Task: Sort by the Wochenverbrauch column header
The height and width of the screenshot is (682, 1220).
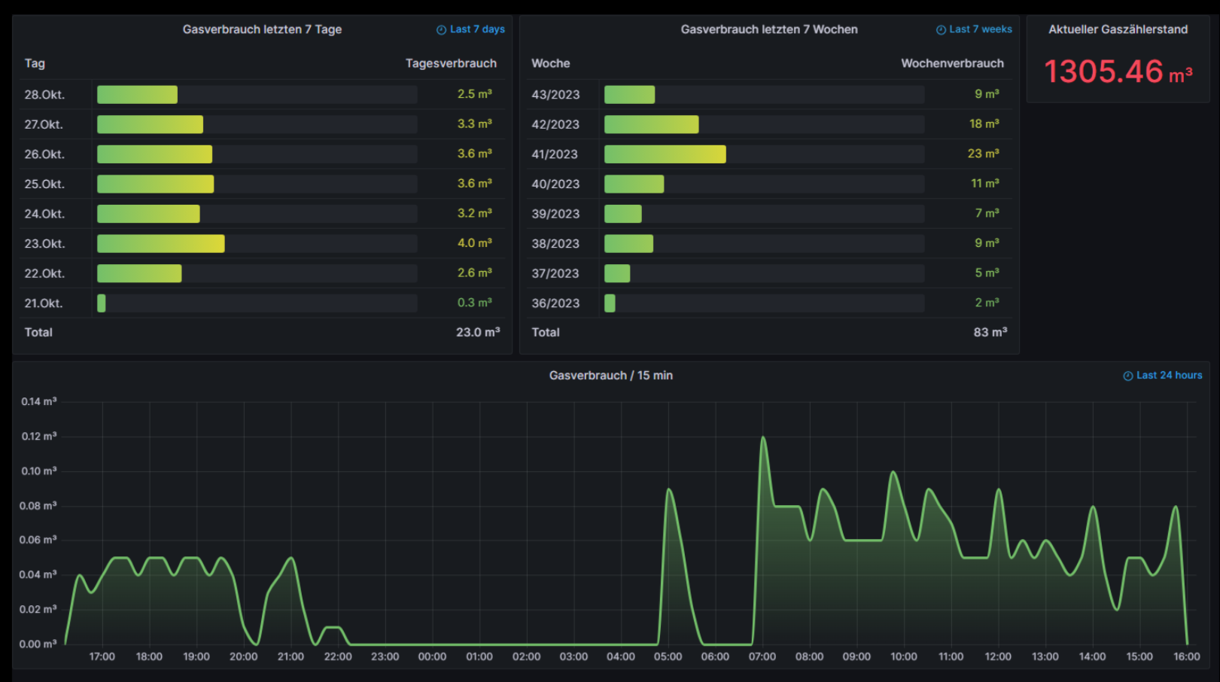Action: coord(952,63)
